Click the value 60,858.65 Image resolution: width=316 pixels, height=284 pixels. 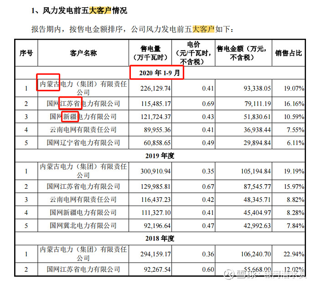tap(157, 143)
